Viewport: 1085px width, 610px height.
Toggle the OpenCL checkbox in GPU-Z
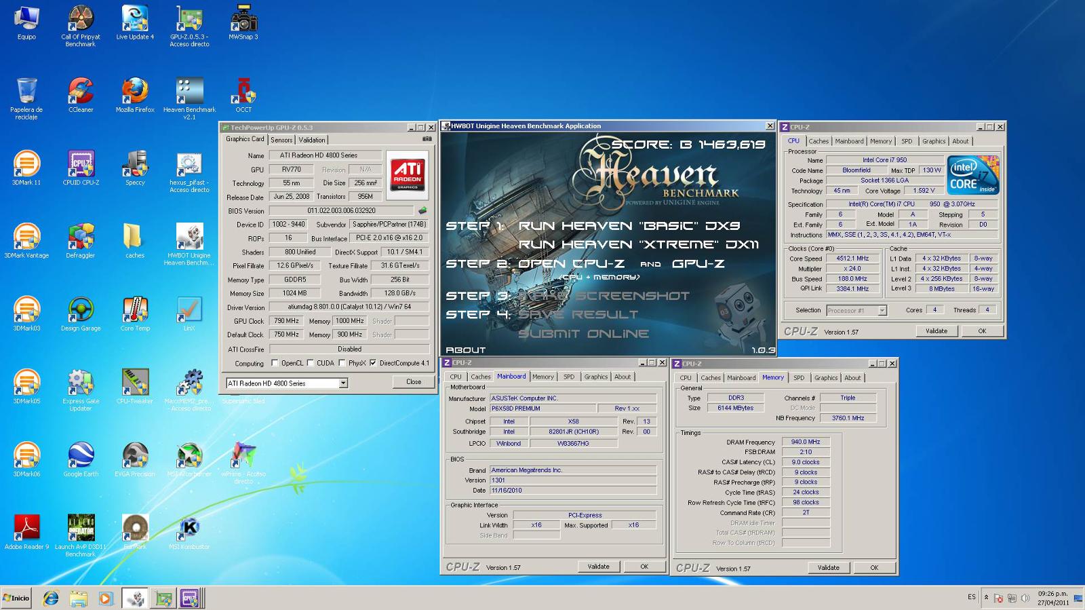coord(275,363)
